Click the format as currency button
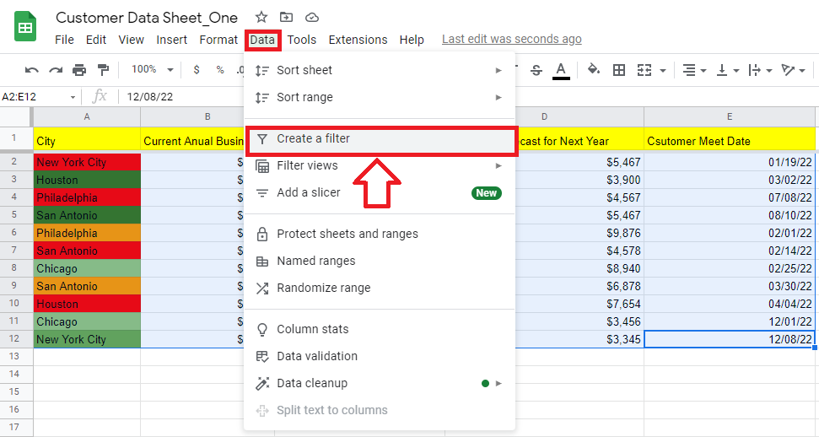Viewport: 819px width, 437px height. [197, 70]
